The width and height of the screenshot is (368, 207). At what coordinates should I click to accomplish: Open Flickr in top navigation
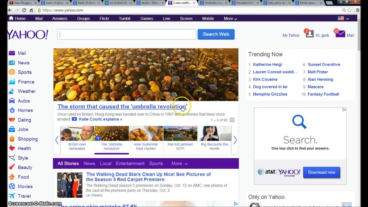[x=104, y=18]
